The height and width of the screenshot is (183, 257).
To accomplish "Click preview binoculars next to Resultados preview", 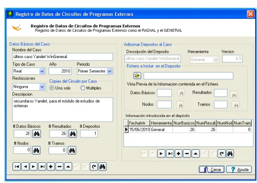I will [x=234, y=95].
